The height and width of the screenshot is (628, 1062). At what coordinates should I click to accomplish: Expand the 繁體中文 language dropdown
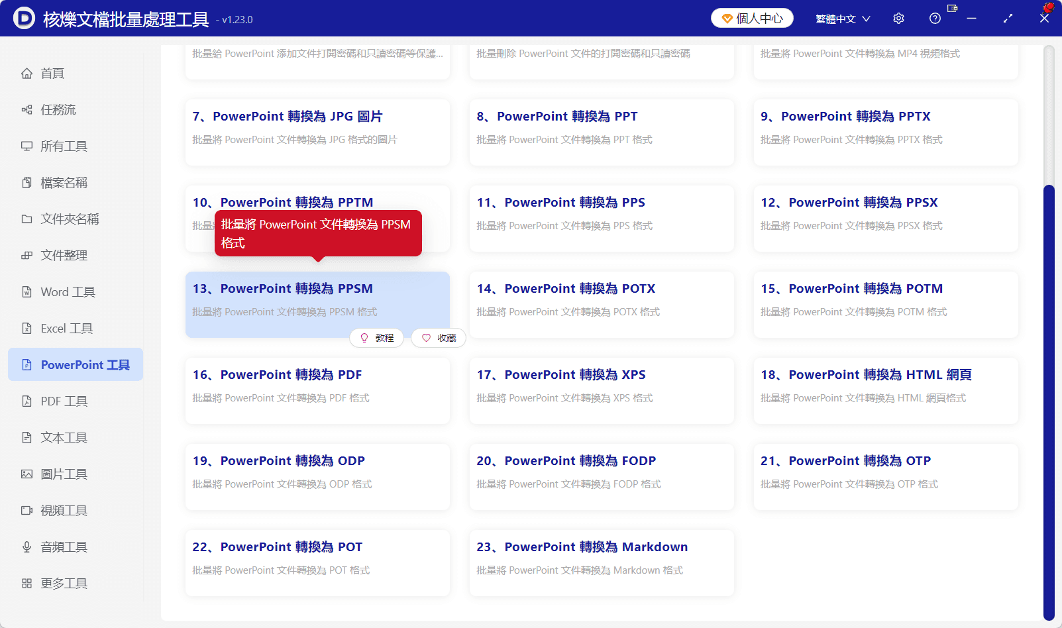point(843,19)
